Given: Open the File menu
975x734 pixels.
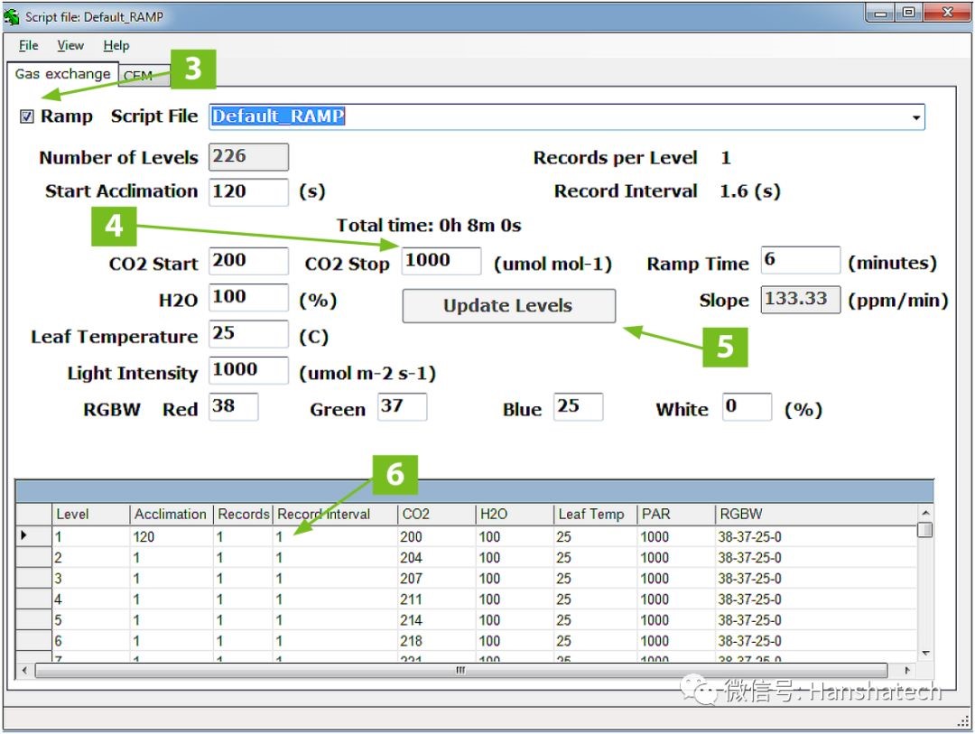Looking at the screenshot, I should coord(29,45).
